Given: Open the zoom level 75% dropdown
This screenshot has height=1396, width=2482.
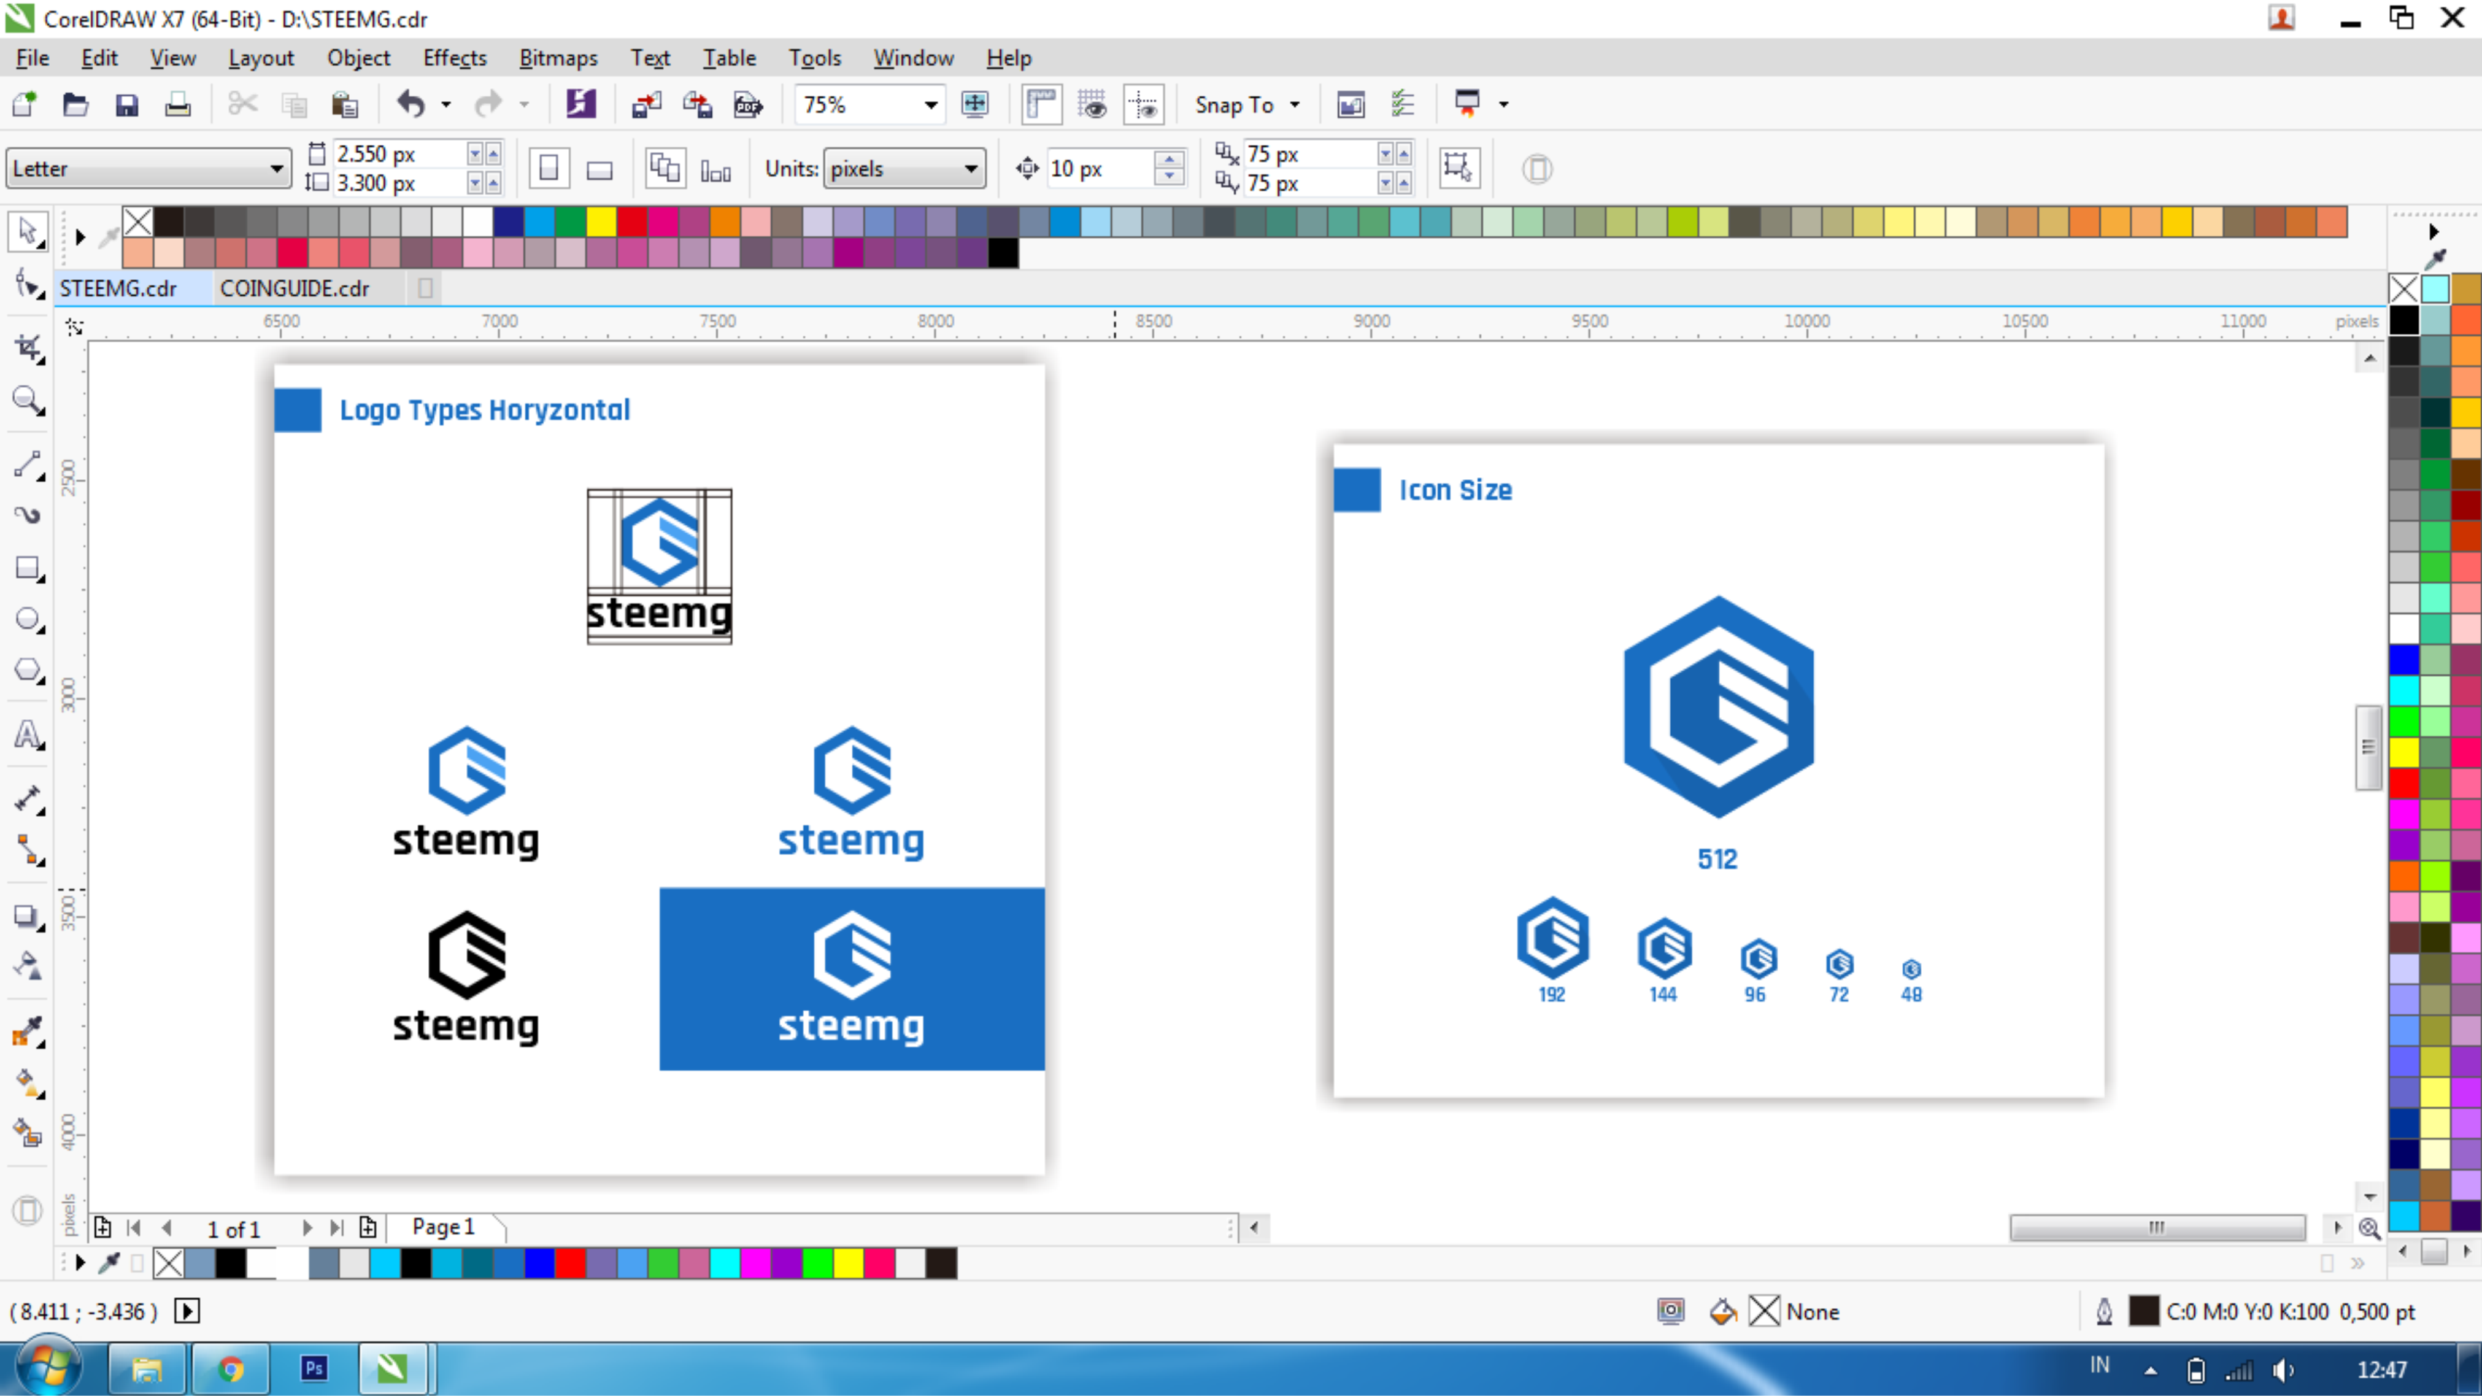Looking at the screenshot, I should click(930, 104).
